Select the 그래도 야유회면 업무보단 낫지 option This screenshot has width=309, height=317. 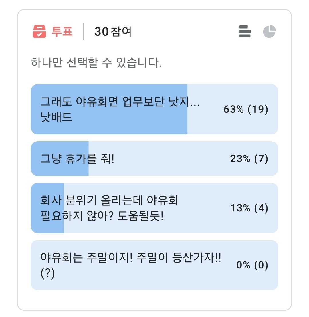(120, 102)
